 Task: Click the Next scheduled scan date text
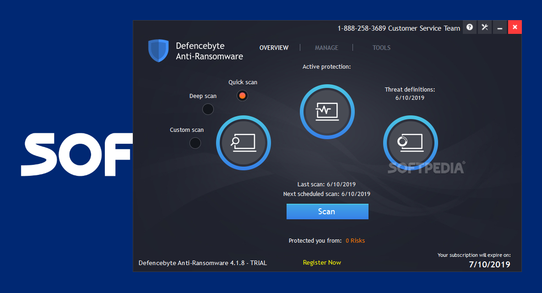coord(326,194)
